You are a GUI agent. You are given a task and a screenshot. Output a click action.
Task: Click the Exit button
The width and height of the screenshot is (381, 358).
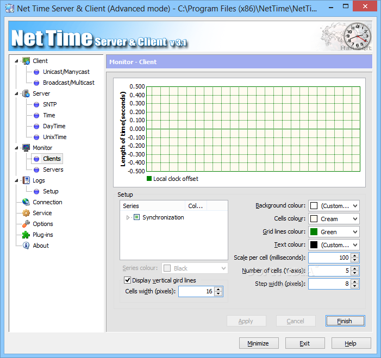(305, 343)
